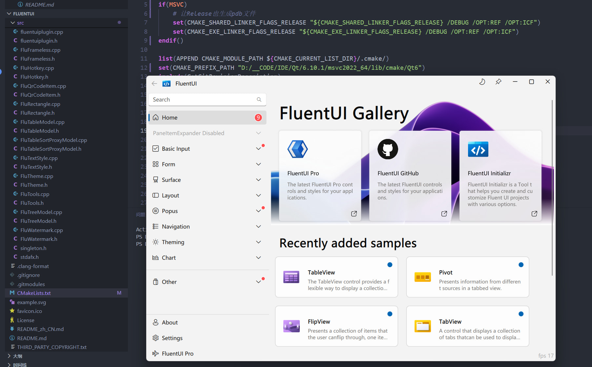Viewport: 592px width, 367px height.
Task: Expand the Basic Input section chevron
Action: point(258,149)
